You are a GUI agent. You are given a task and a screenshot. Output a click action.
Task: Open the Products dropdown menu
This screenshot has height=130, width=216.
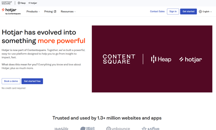point(33,12)
